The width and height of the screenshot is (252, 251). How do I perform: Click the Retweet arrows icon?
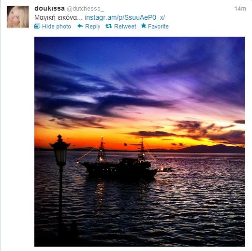point(109,26)
